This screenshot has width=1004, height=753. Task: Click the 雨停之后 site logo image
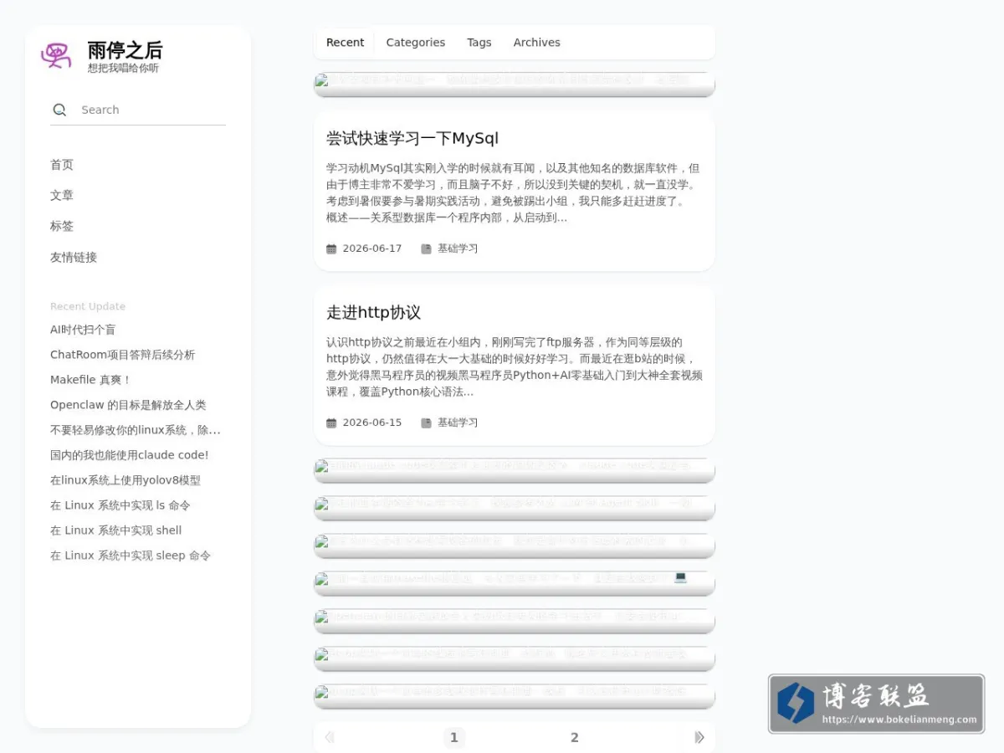(56, 56)
